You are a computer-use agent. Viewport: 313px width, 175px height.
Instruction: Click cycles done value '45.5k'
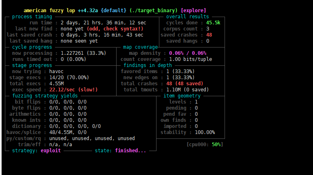[213, 23]
